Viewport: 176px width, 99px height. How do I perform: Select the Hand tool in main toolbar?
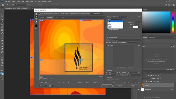[x=2, y=63]
